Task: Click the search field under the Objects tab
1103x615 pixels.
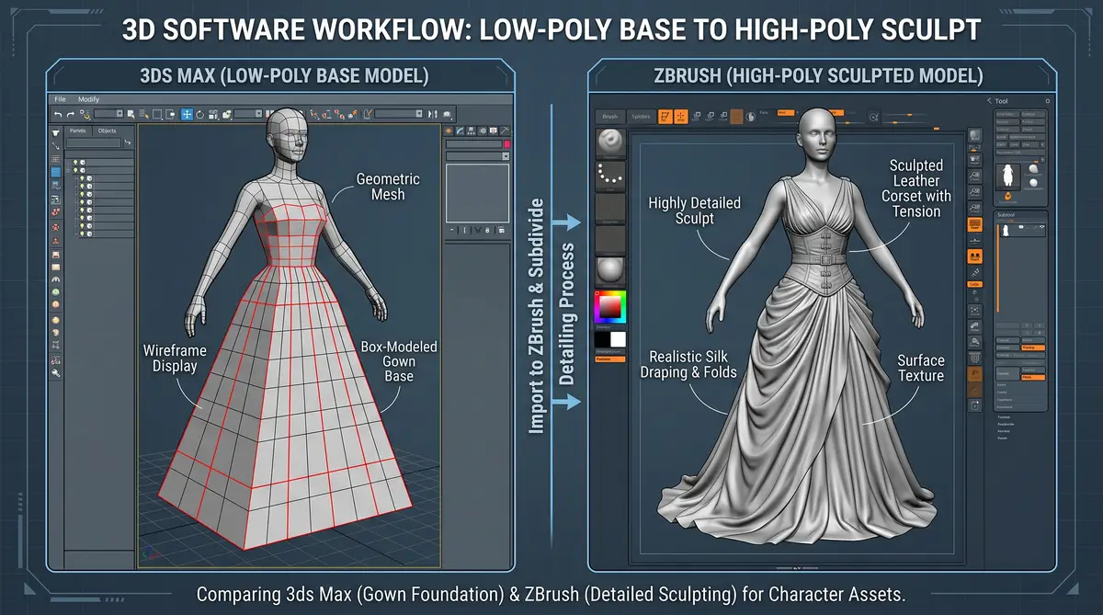Action: tap(94, 142)
